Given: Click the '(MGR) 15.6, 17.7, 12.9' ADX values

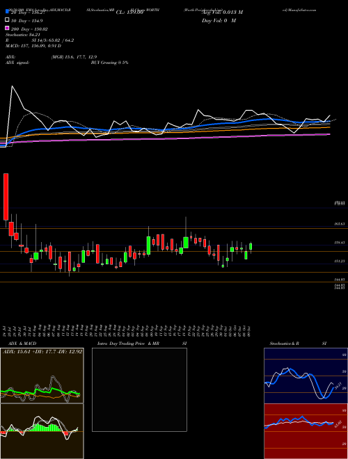Looking at the screenshot, I should [x=74, y=57].
